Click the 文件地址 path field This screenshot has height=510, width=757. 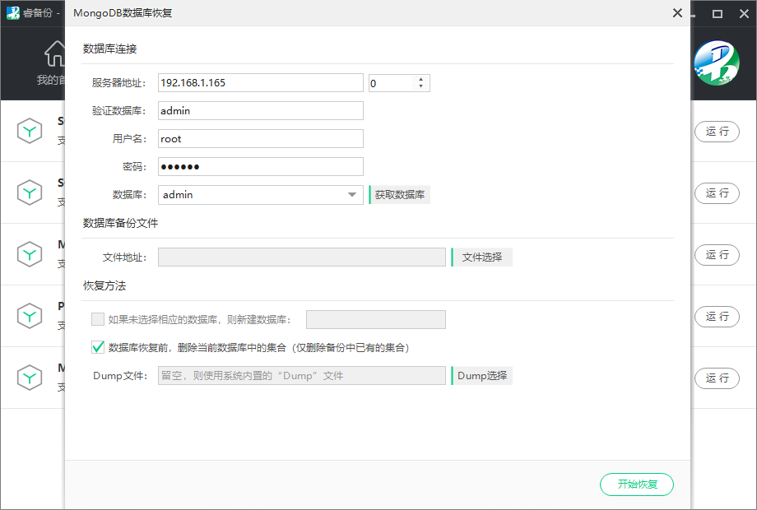coord(302,257)
